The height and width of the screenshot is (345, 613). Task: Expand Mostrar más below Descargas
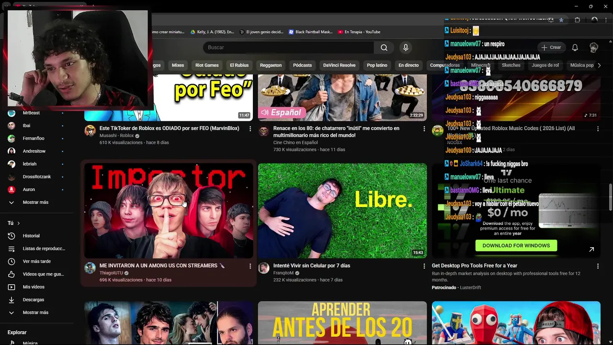coord(35,312)
